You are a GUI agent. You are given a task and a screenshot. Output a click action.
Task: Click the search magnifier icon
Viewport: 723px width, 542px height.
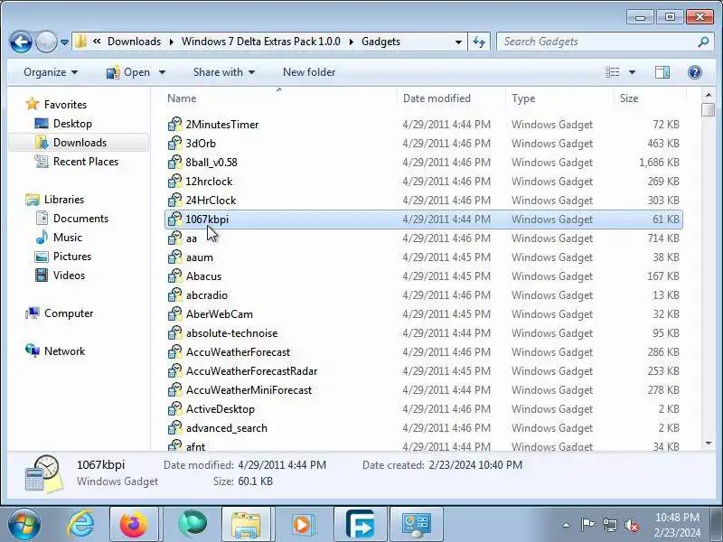703,42
